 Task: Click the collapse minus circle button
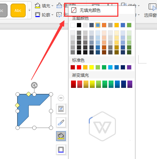click(x=61, y=98)
